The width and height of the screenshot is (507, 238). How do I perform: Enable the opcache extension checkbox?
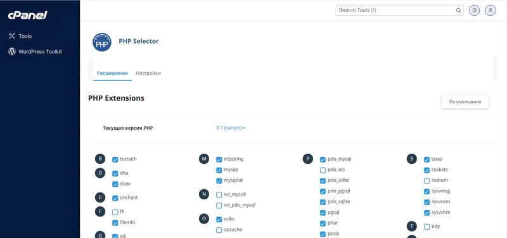coord(219,230)
